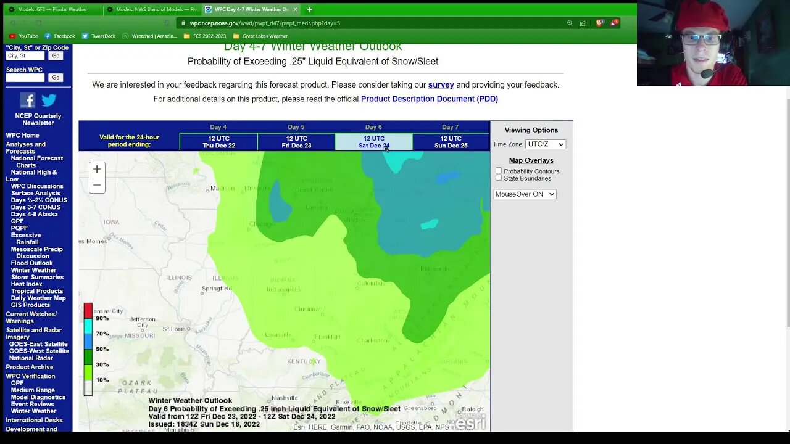Open Flood Outlook link
The height and width of the screenshot is (444, 790).
click(32, 263)
